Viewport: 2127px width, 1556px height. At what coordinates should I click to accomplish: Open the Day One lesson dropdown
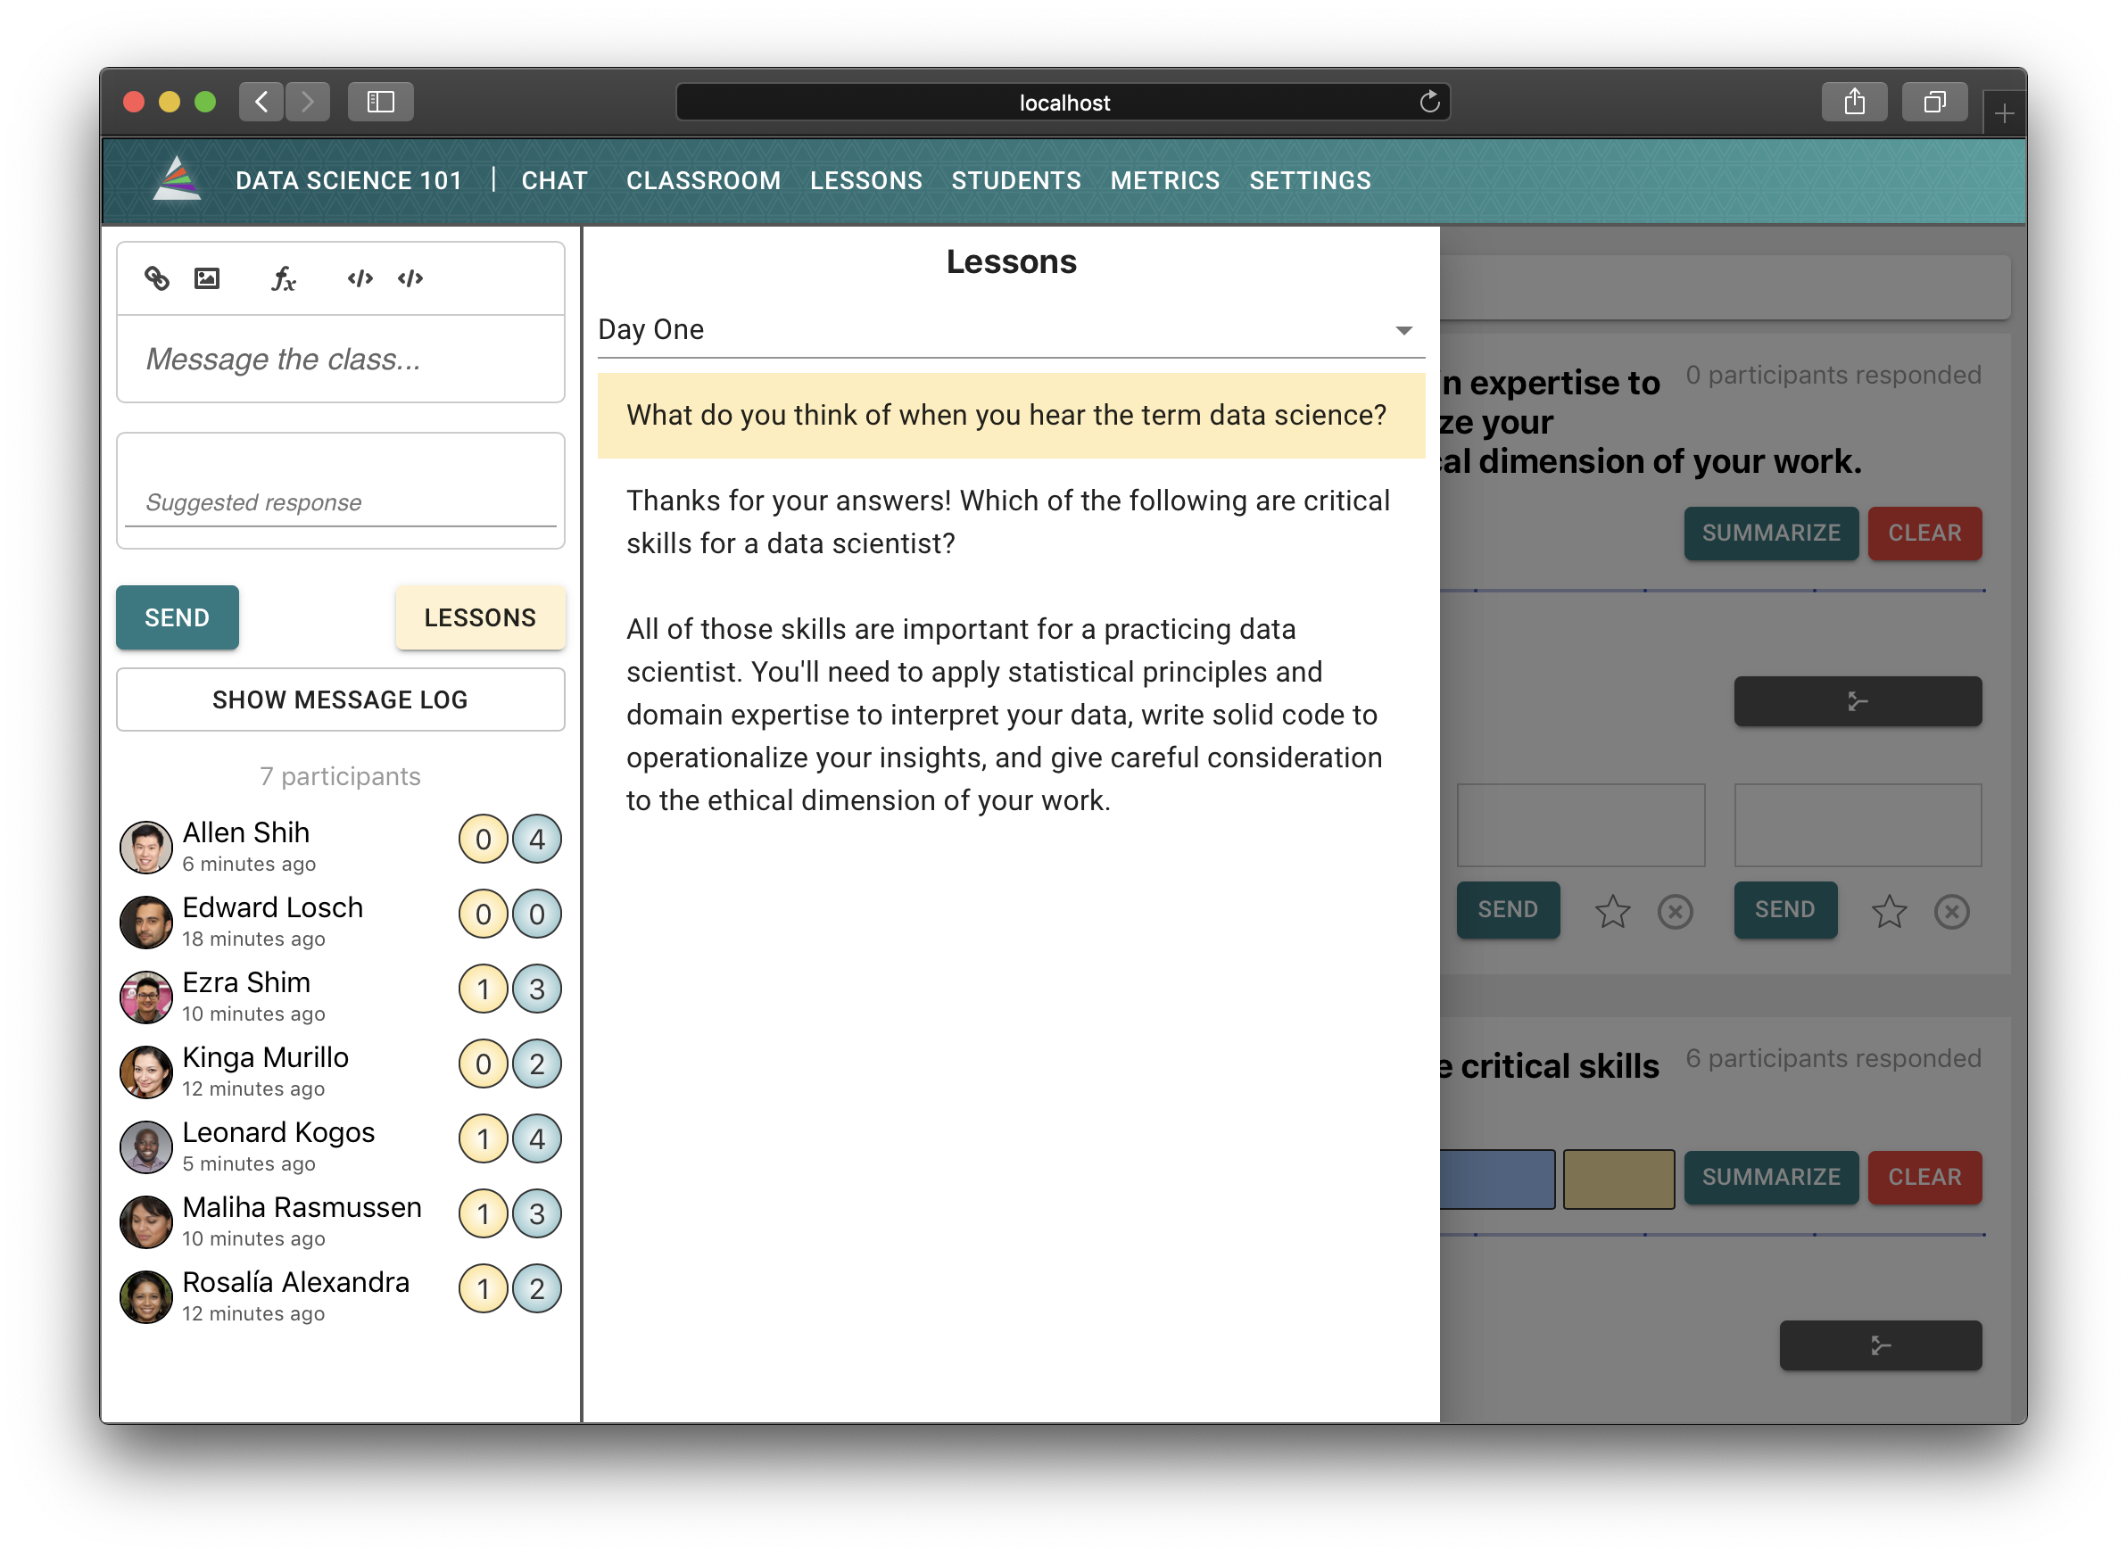tap(1011, 329)
